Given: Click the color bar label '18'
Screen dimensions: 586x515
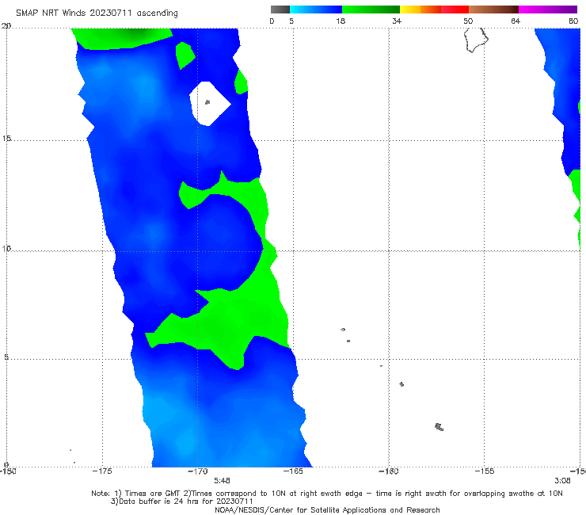Looking at the screenshot, I should point(341,21).
